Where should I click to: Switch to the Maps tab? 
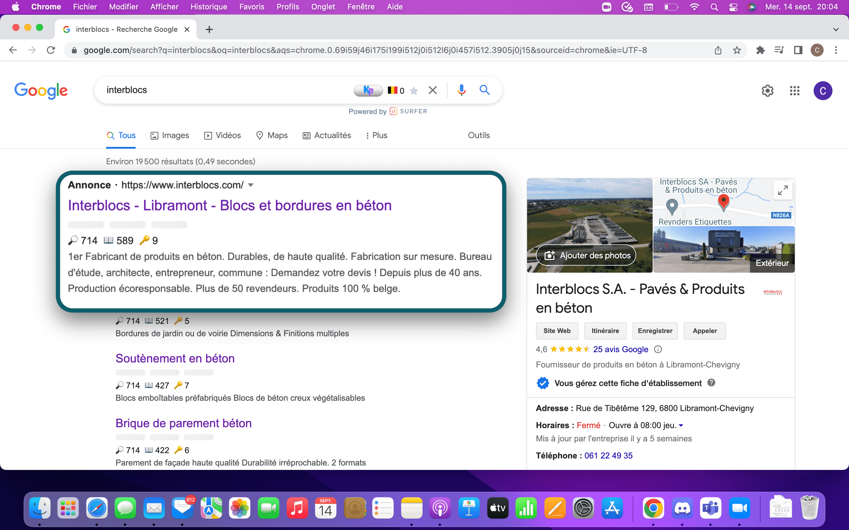[272, 135]
